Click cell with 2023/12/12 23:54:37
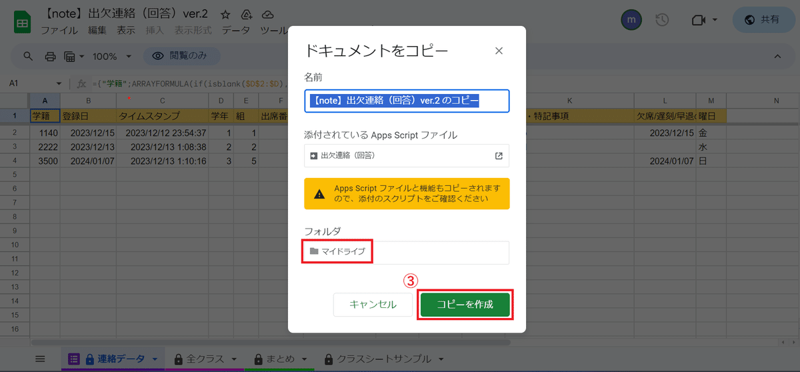This screenshot has height=372, width=800. pyautogui.click(x=162, y=133)
